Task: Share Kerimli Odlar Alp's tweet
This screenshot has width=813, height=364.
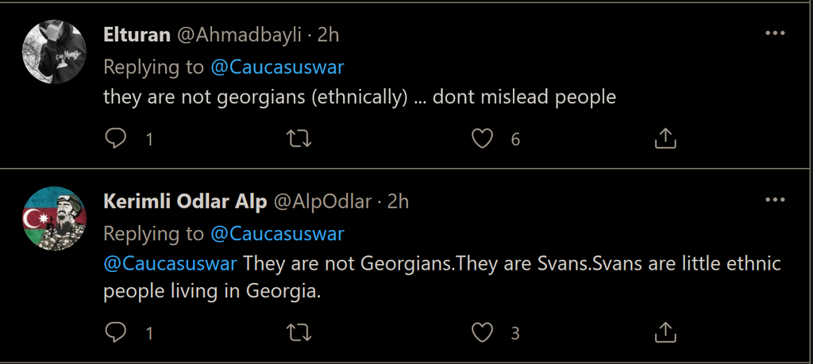Action: click(x=665, y=332)
